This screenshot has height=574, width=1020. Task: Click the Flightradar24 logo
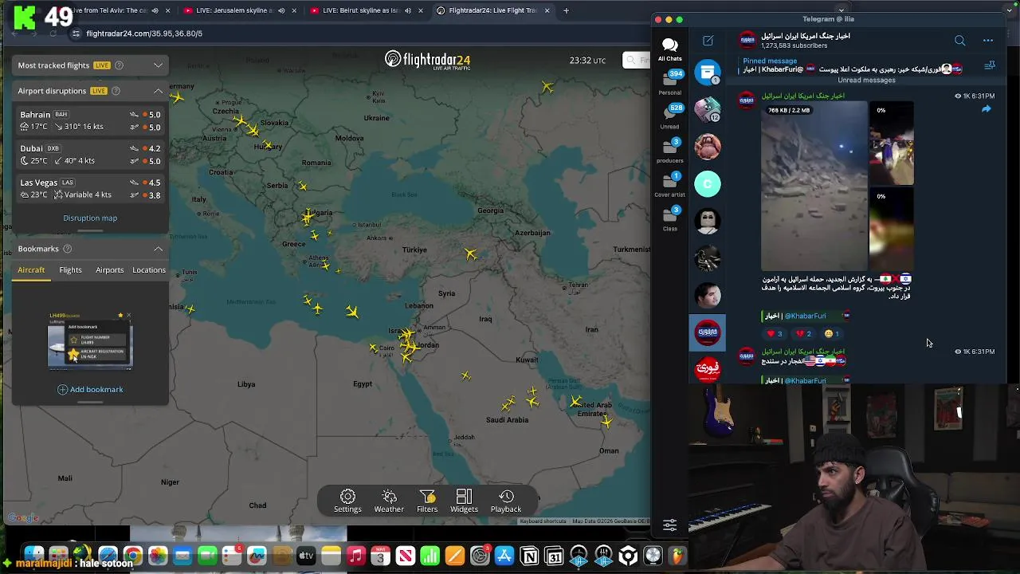pos(427,60)
